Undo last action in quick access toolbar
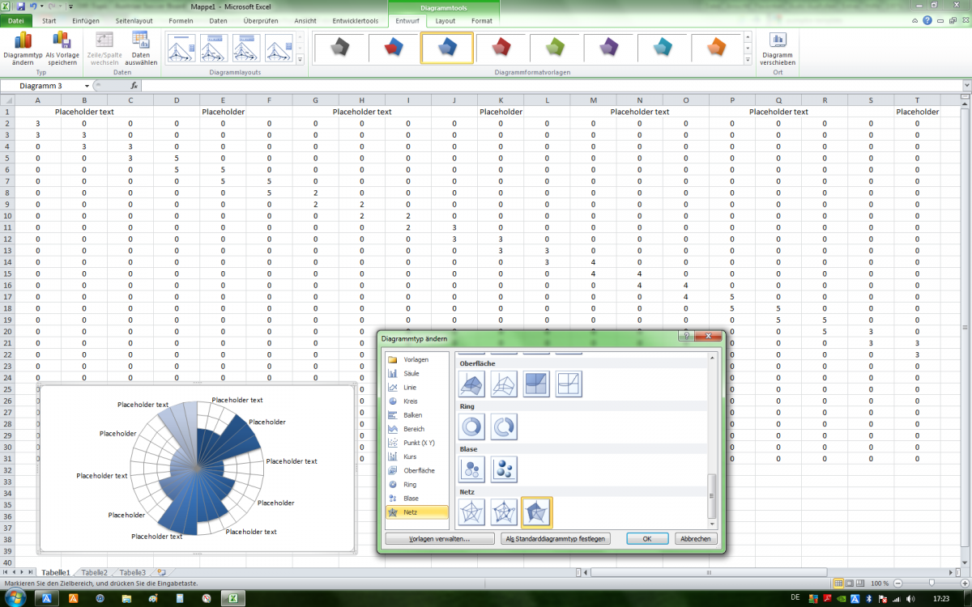The image size is (972, 607). point(32,6)
